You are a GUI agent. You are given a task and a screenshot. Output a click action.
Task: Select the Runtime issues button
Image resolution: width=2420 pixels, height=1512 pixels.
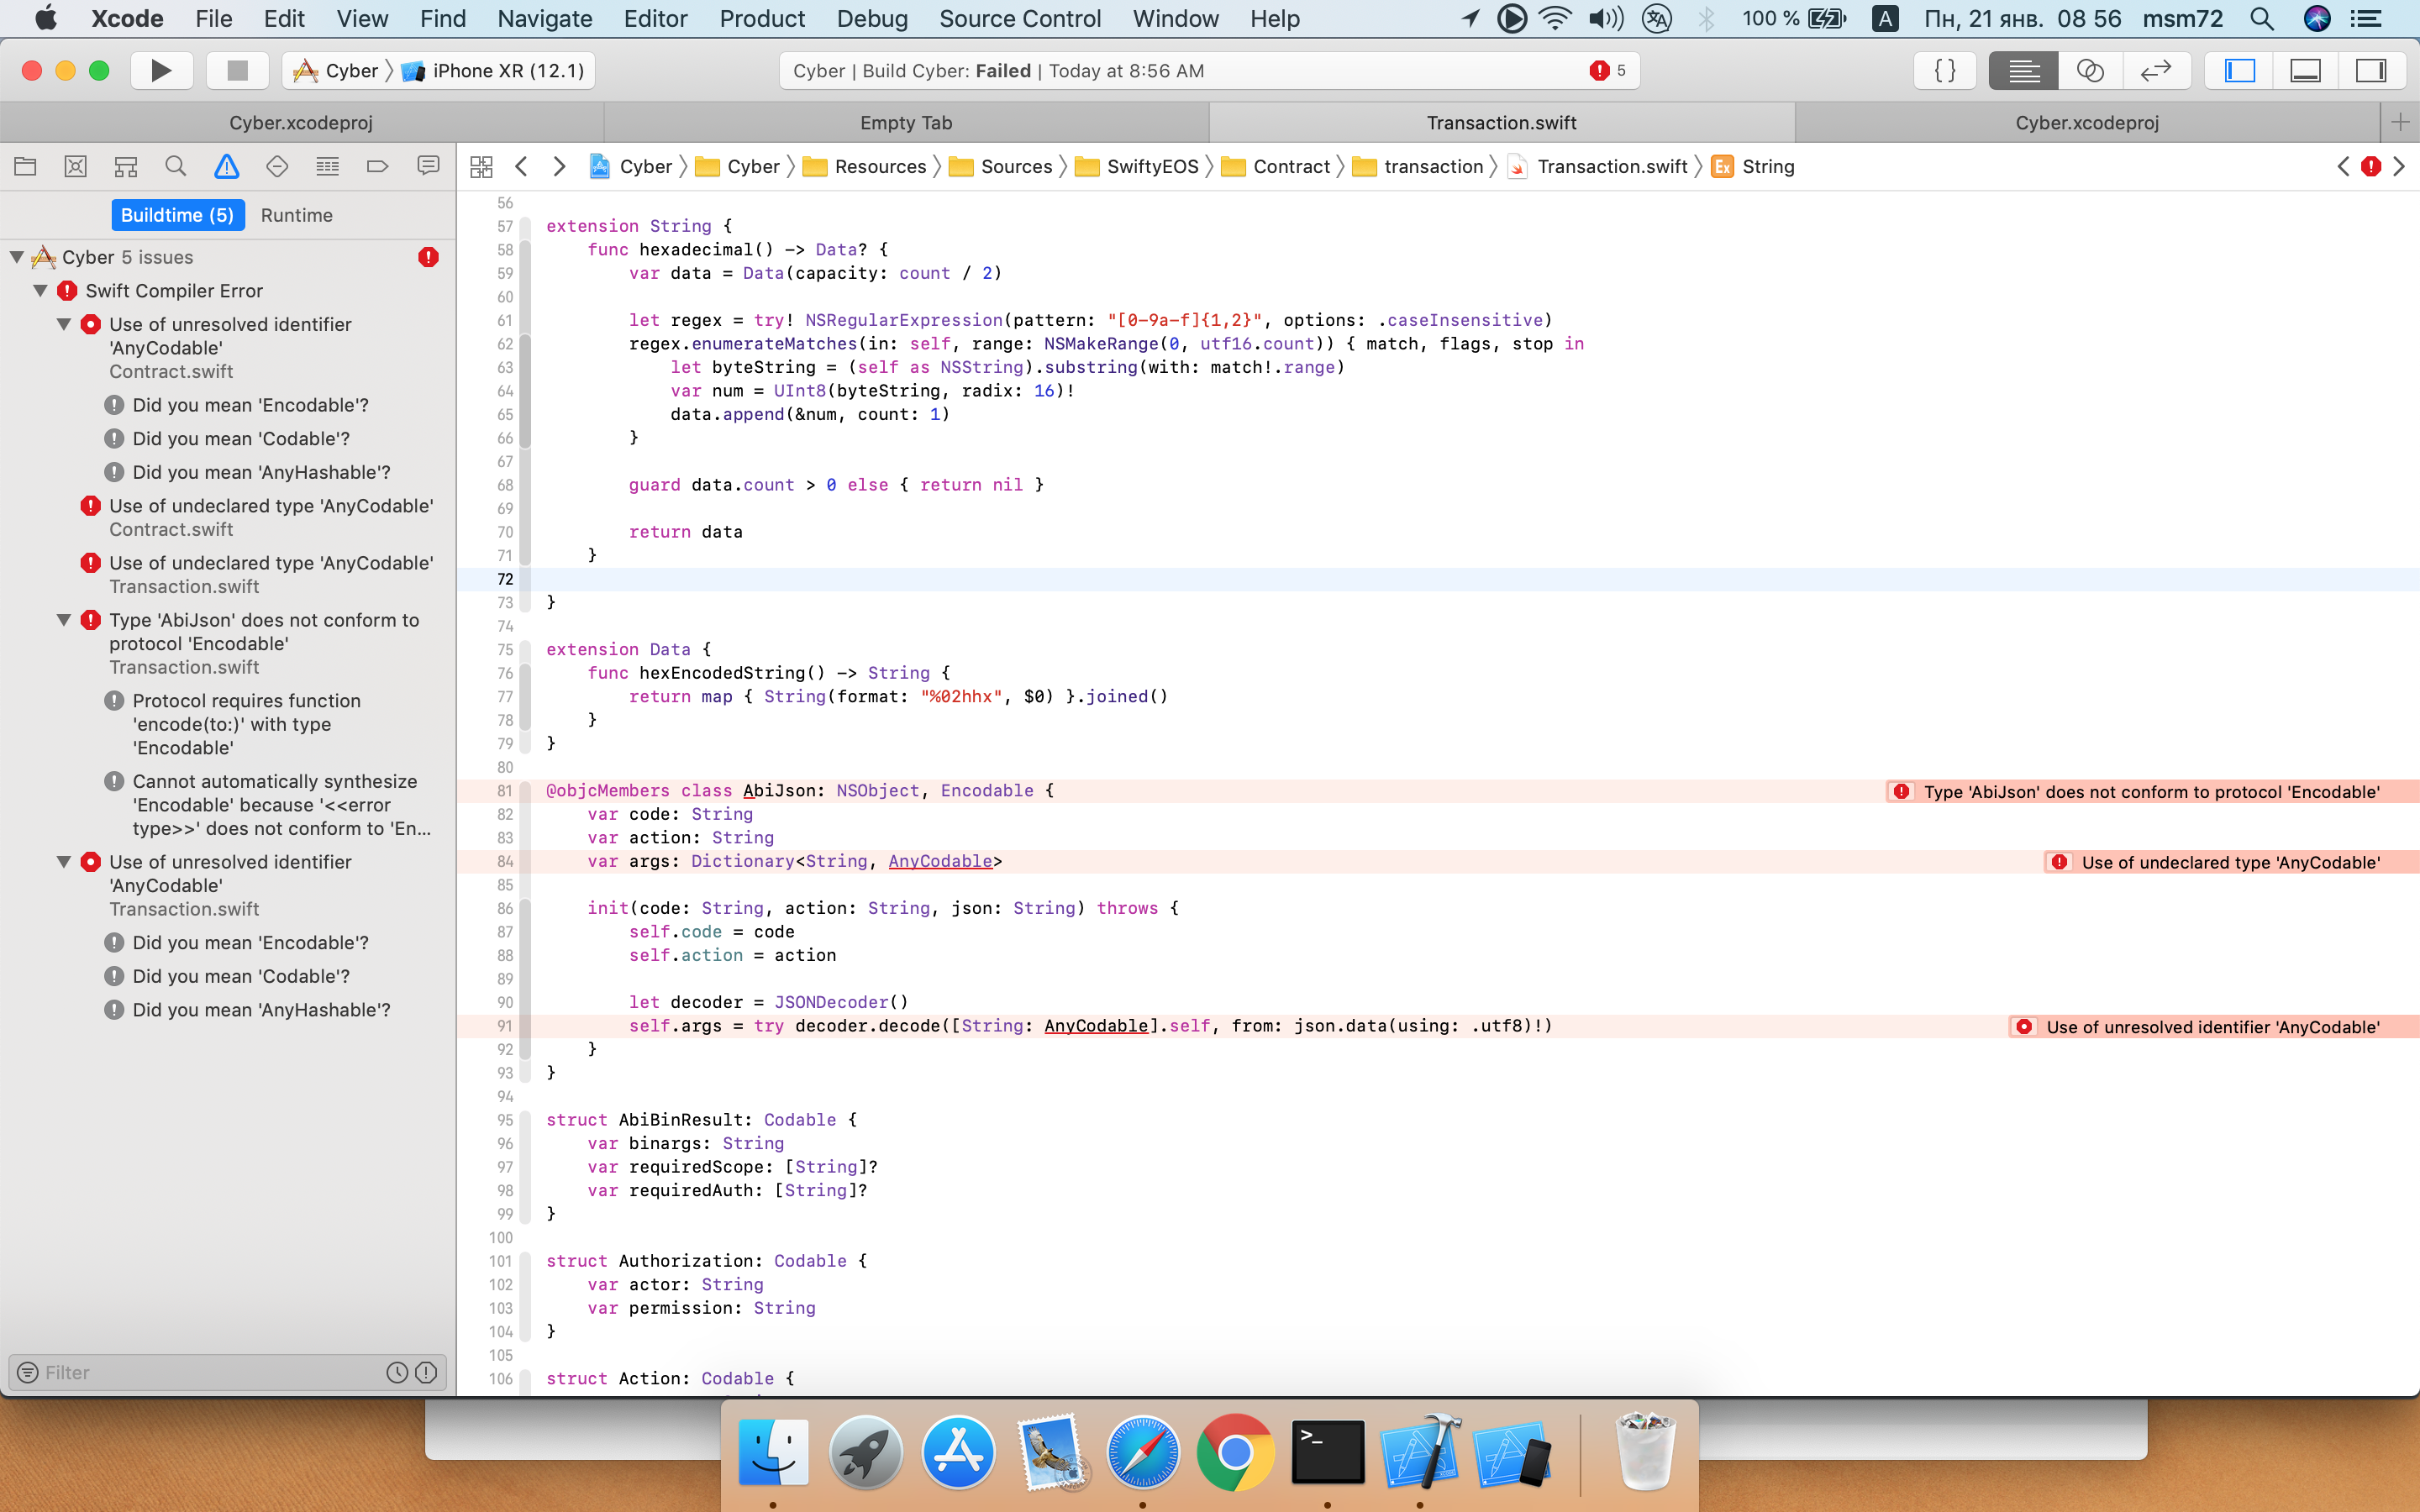[297, 215]
